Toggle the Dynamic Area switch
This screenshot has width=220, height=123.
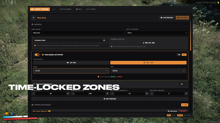point(105,41)
